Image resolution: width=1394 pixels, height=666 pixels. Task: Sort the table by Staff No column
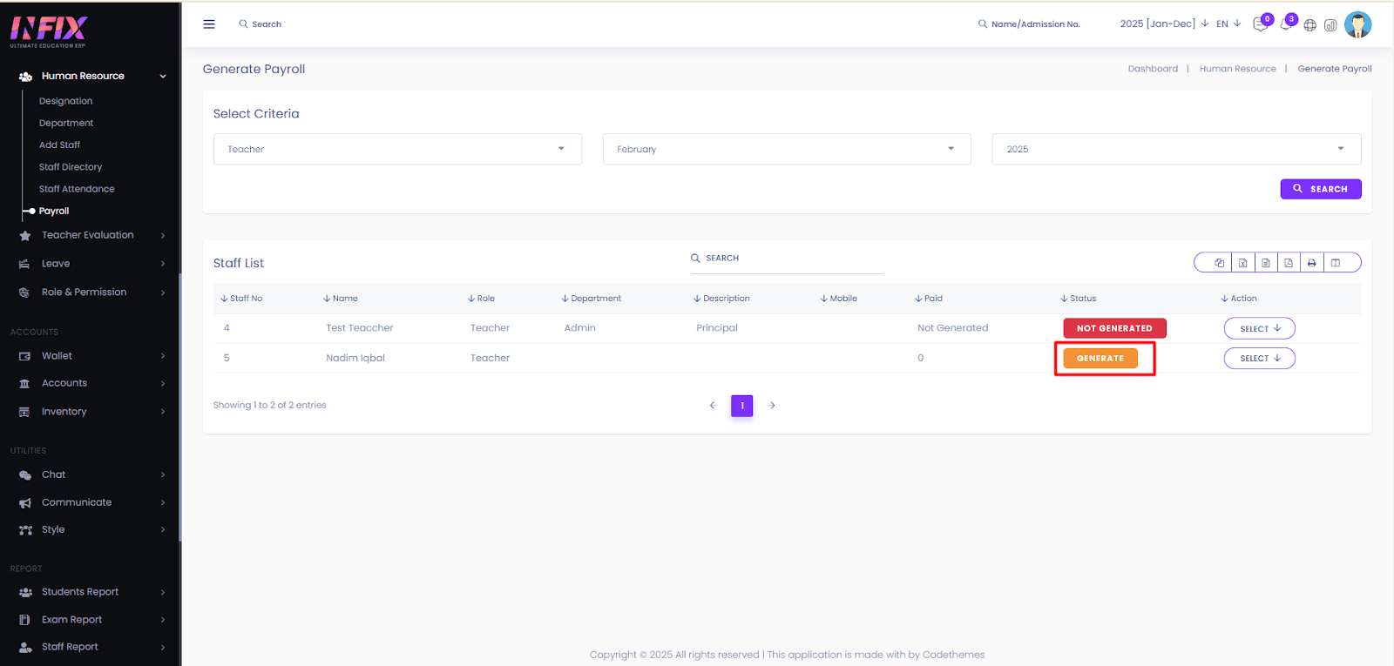click(242, 299)
